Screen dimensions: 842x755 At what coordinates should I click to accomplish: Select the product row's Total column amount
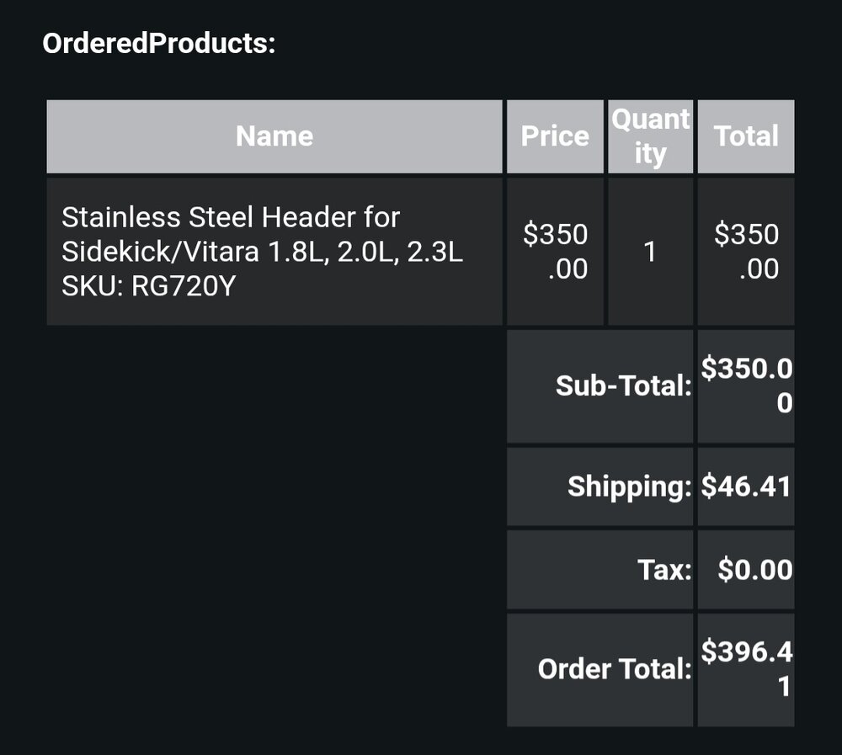[x=746, y=251]
